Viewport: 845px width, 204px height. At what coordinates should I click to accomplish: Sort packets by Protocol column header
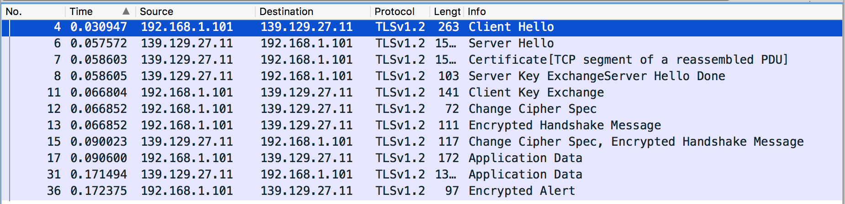point(395,11)
